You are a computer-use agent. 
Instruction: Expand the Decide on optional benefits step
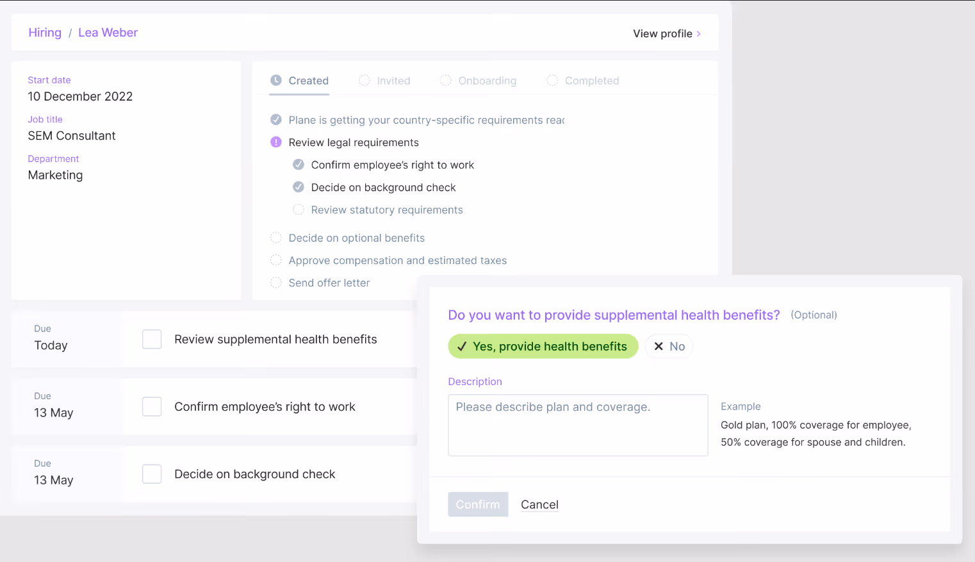click(356, 238)
